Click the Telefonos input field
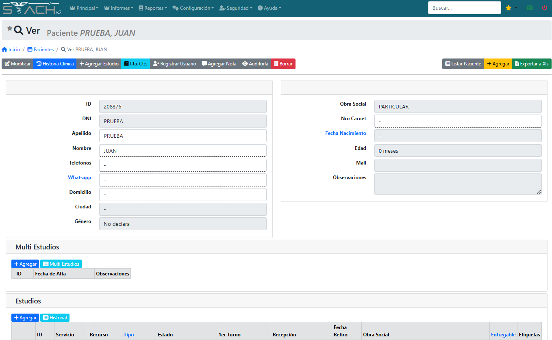This screenshot has height=340, width=552. [x=183, y=165]
